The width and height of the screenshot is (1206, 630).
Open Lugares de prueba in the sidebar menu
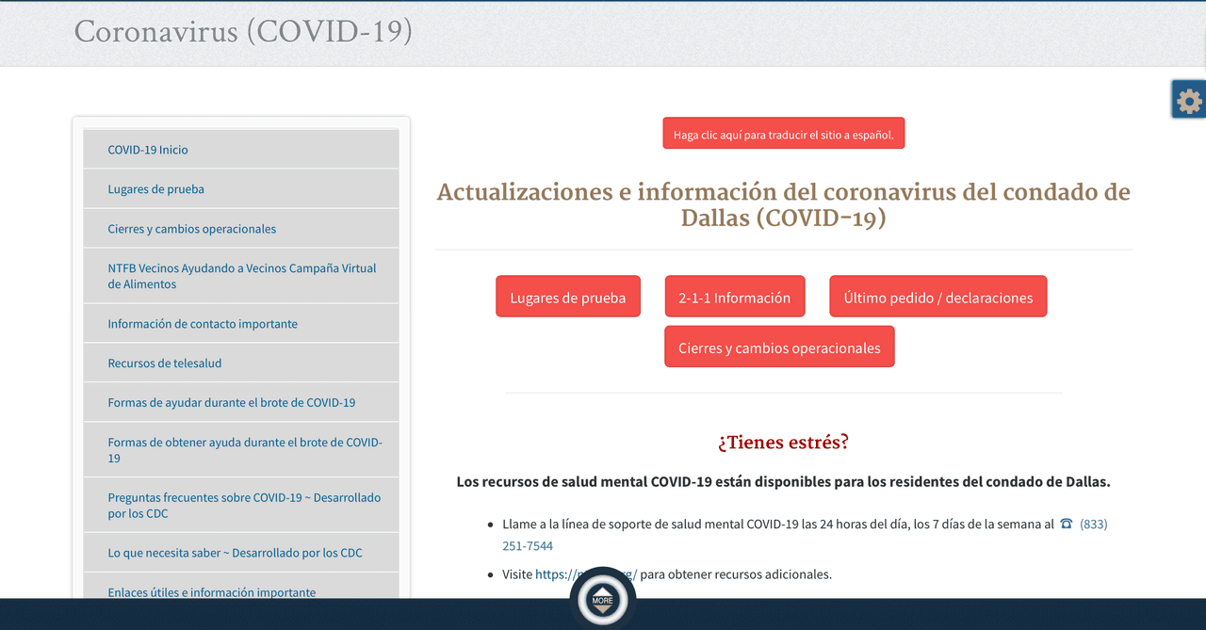coord(155,189)
